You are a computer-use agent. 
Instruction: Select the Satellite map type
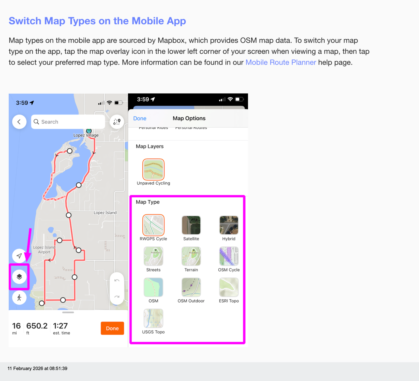[191, 225]
